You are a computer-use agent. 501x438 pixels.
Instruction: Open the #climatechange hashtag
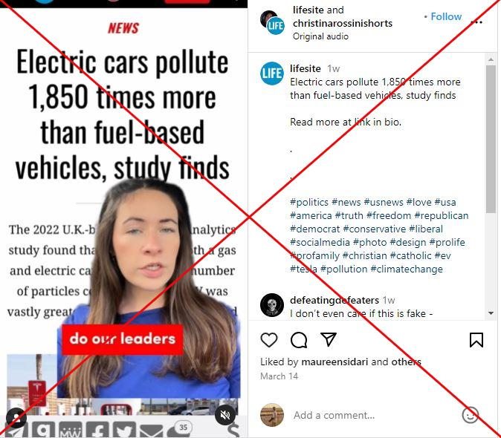[x=407, y=269]
